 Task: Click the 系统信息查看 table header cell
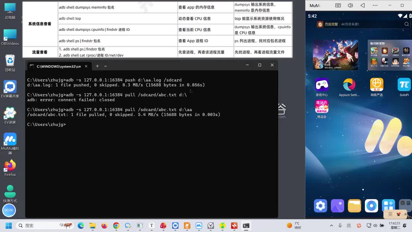pyautogui.click(x=40, y=24)
